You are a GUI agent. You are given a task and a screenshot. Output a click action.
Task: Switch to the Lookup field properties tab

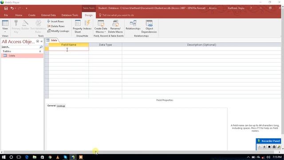coord(61,106)
